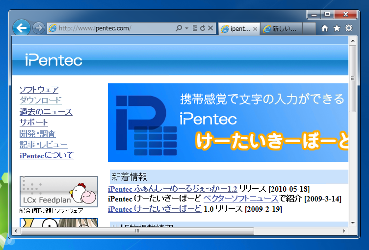The height and width of the screenshot is (250, 369).
Task: Open the iPentecについて link
Action: click(x=47, y=155)
